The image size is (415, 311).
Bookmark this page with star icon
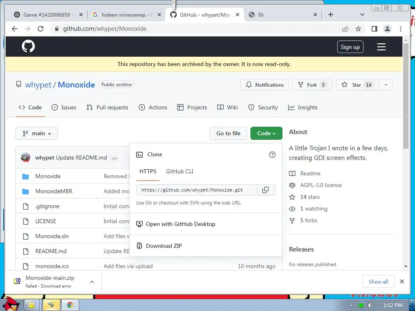coord(358,29)
